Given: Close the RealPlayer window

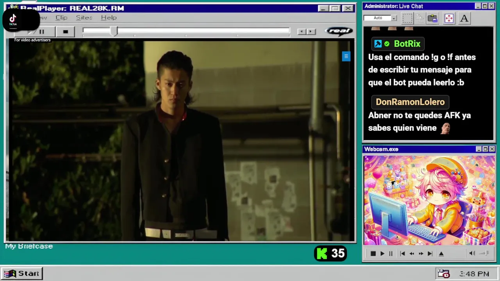Looking at the screenshot, I should [x=348, y=8].
